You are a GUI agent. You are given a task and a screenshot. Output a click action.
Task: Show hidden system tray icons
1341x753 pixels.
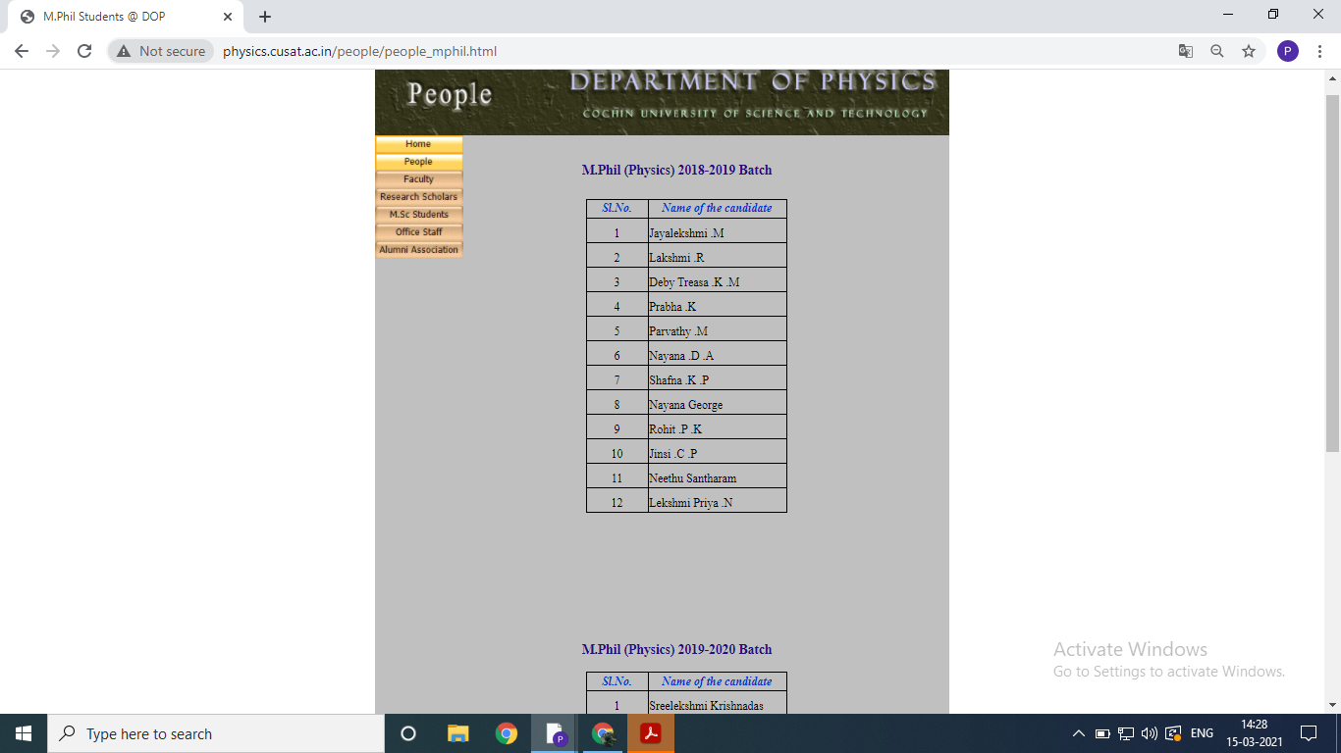point(1079,733)
